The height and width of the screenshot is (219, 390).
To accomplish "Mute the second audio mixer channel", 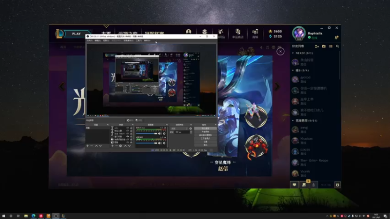I will click(160, 143).
